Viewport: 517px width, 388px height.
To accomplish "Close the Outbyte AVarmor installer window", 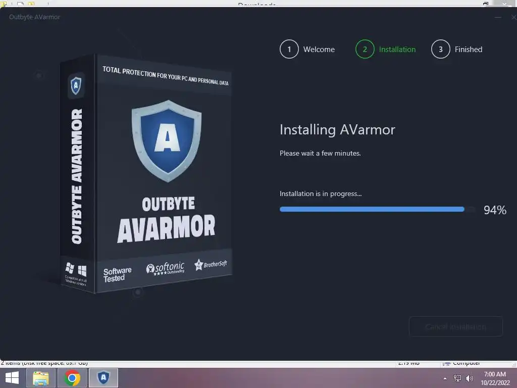I will pos(513,17).
